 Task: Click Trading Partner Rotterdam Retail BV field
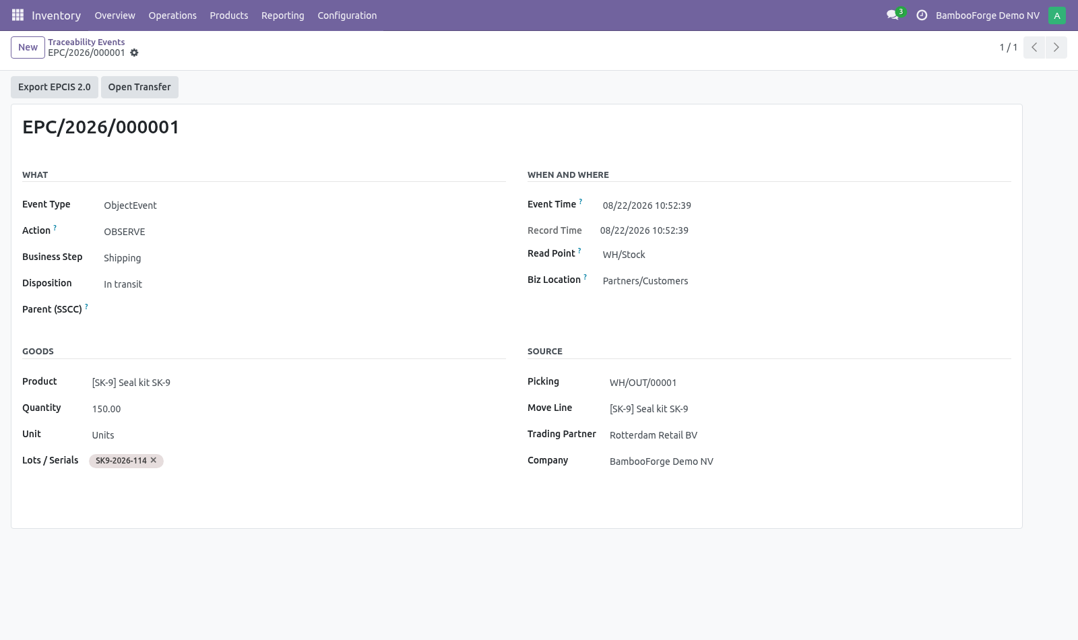click(x=810, y=435)
